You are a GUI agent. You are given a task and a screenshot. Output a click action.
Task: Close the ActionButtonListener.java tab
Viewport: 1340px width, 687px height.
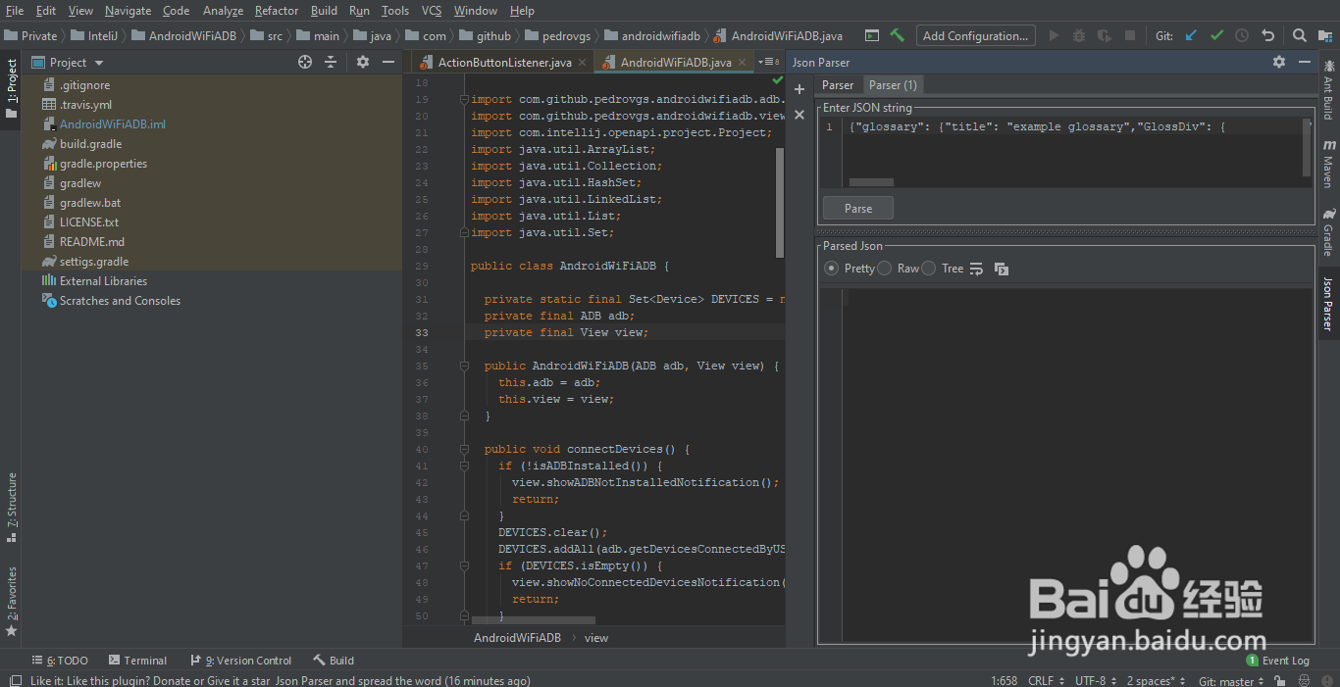(x=582, y=63)
